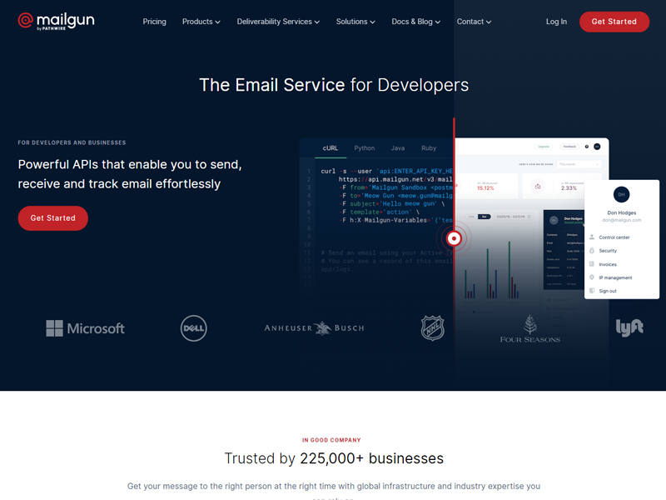Screen dimensions: 666x500
Task: Click the 'The Email Service for Developers' headline
Action: click(334, 85)
